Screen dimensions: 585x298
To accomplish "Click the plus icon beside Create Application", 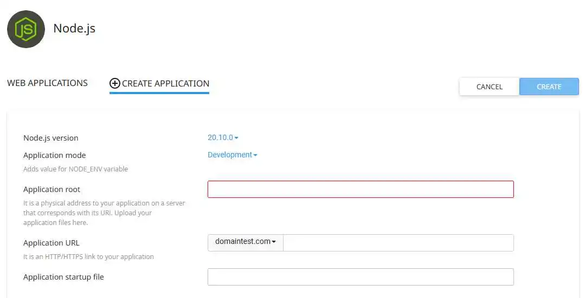I will [x=114, y=83].
